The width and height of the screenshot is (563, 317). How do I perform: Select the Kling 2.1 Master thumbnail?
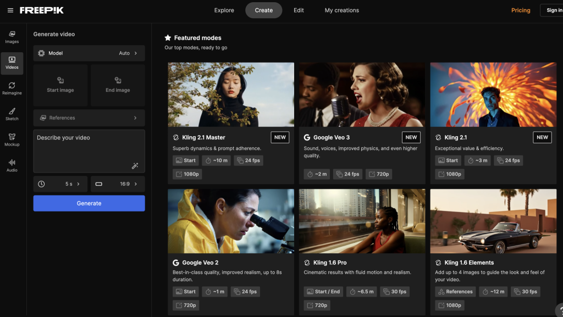coord(231,94)
